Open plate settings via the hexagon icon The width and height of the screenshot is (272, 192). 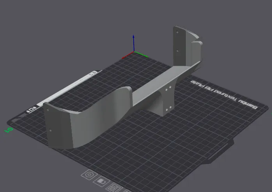(x=89, y=175)
